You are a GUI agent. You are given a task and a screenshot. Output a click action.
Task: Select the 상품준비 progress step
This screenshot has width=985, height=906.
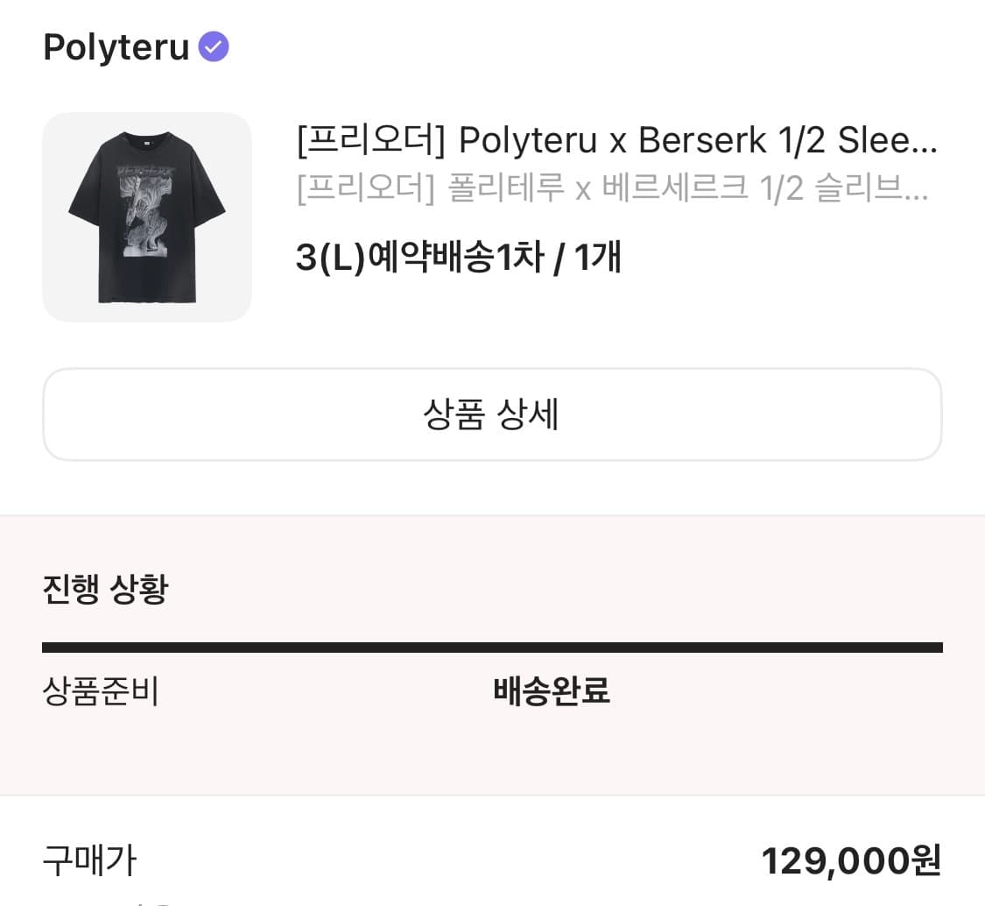(101, 691)
